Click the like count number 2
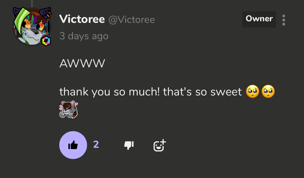304x178 pixels. coord(96,144)
